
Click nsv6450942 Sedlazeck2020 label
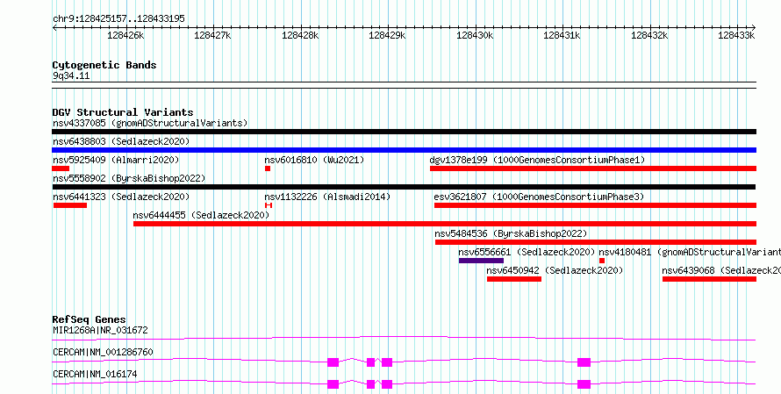point(555,270)
